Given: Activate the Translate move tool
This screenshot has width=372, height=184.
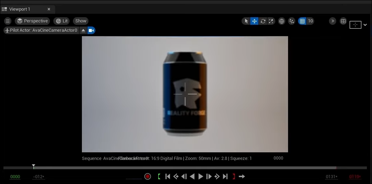Looking at the screenshot, I should coord(254,21).
